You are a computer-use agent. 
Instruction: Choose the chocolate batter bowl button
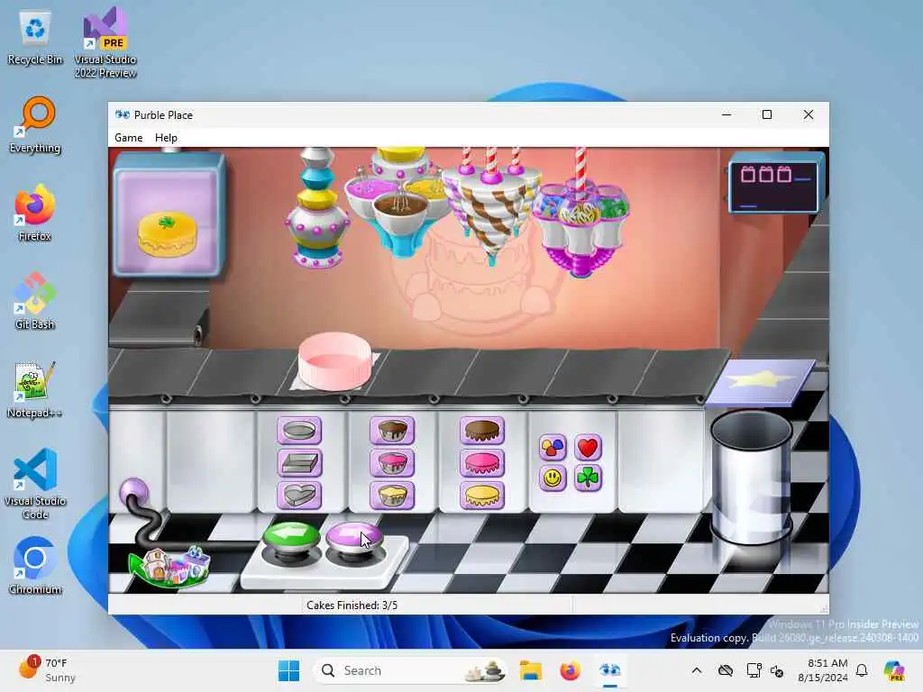(x=392, y=431)
